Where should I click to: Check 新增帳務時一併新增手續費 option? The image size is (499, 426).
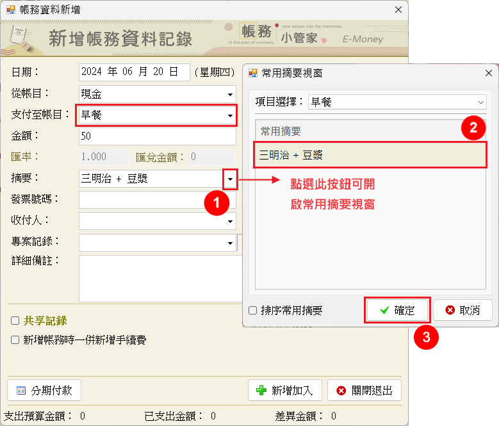point(15,340)
